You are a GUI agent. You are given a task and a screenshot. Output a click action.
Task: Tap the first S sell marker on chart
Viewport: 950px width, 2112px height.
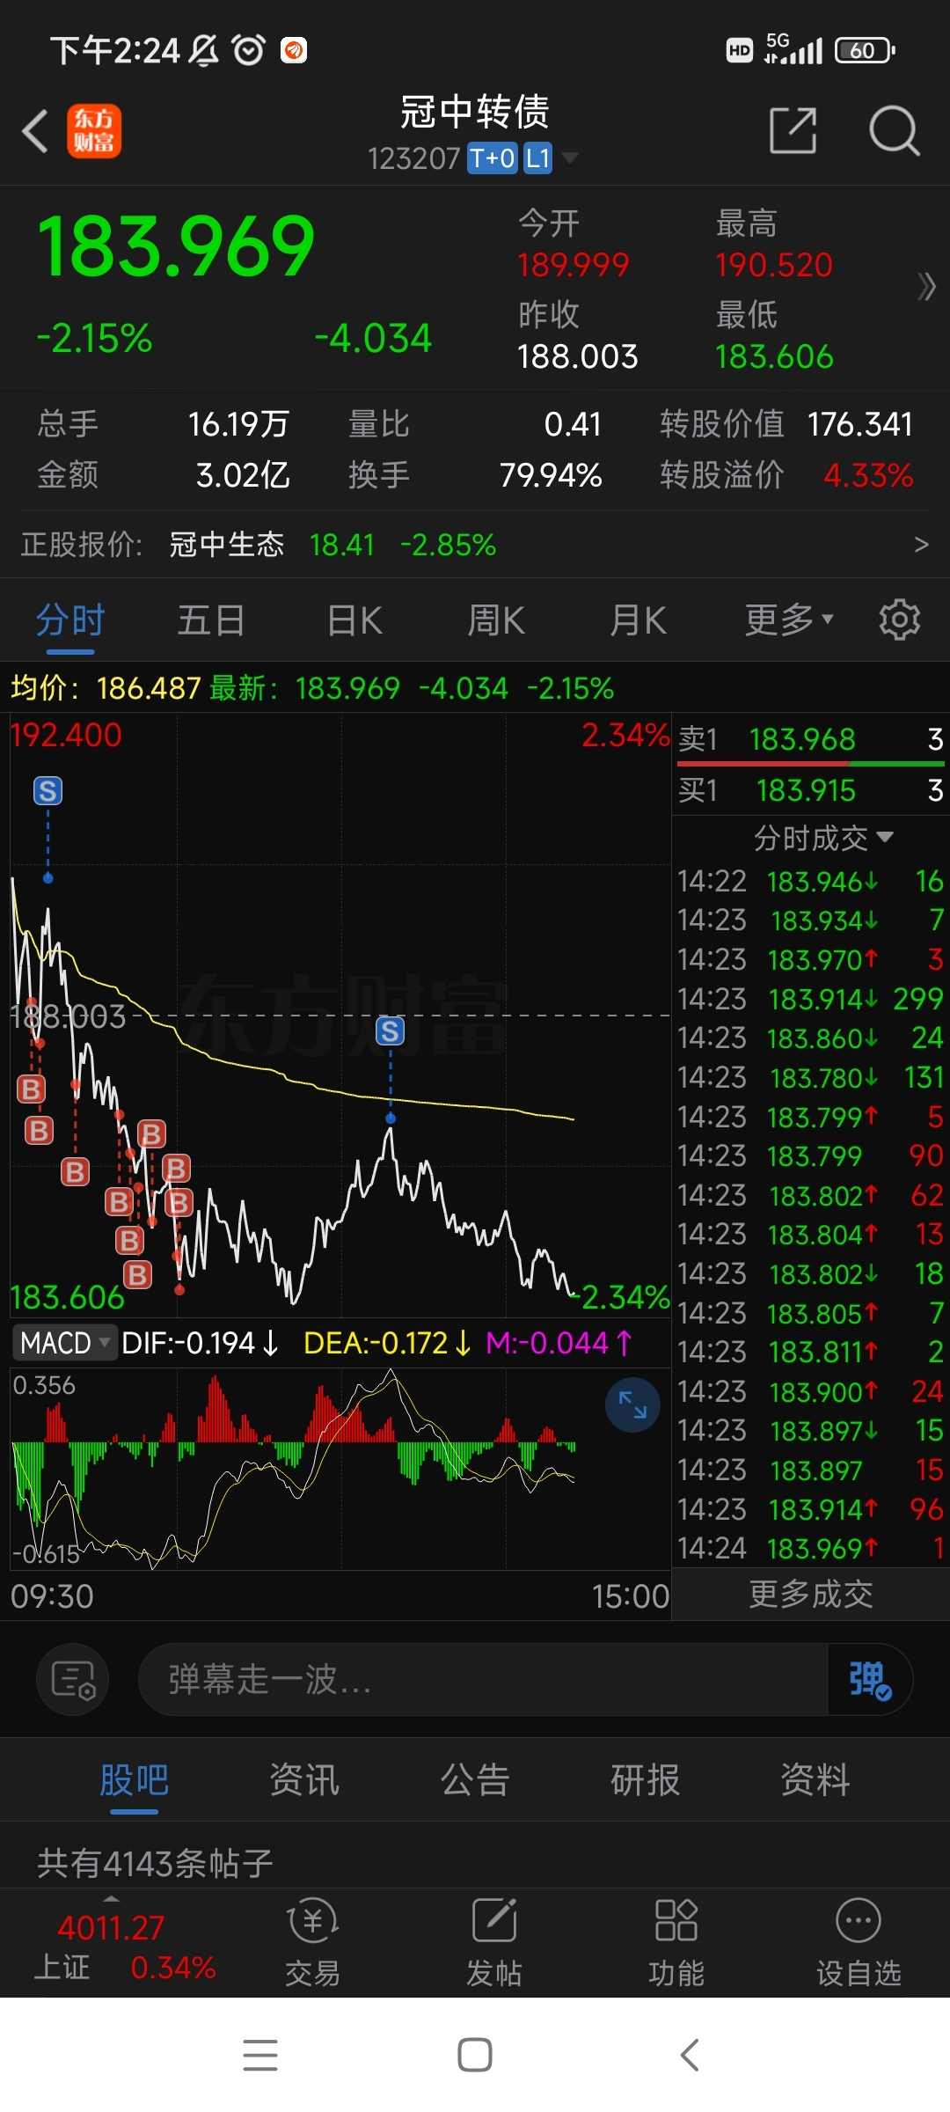pyautogui.click(x=47, y=790)
